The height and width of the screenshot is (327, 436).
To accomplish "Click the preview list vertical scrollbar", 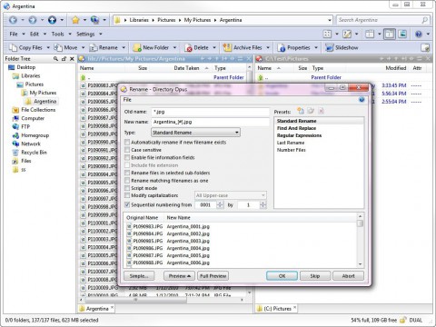I will pos(360,240).
